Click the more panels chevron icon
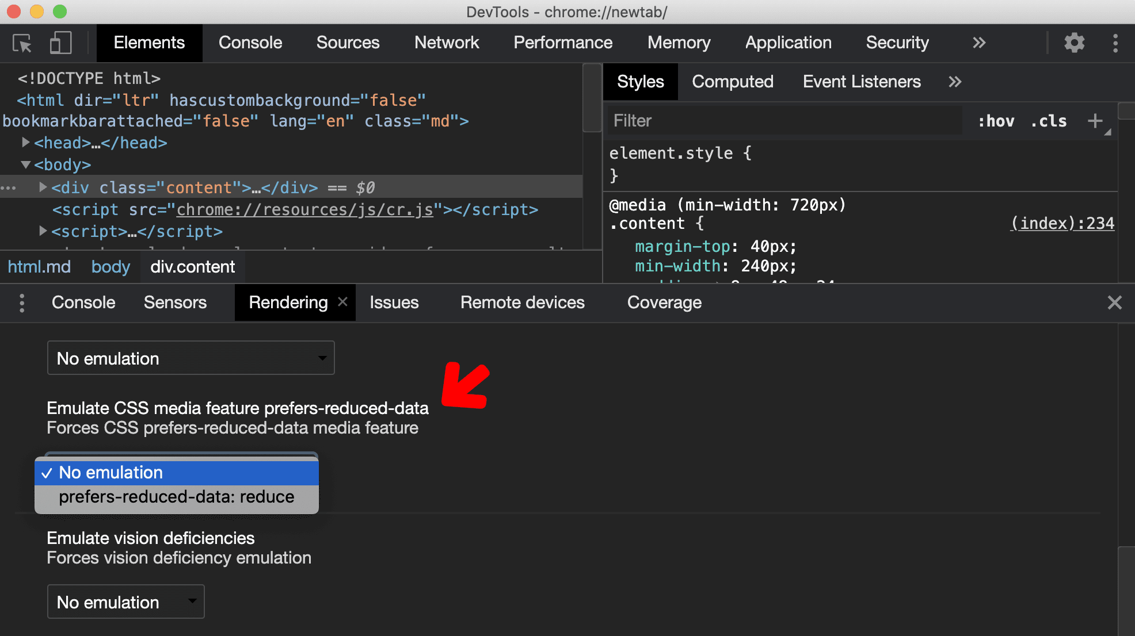1135x636 pixels. pyautogui.click(x=979, y=42)
